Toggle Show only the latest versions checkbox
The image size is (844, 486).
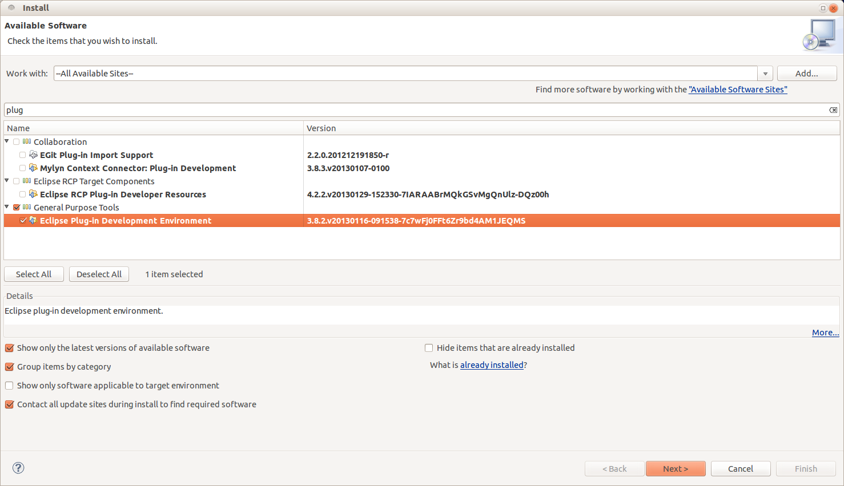coord(9,348)
